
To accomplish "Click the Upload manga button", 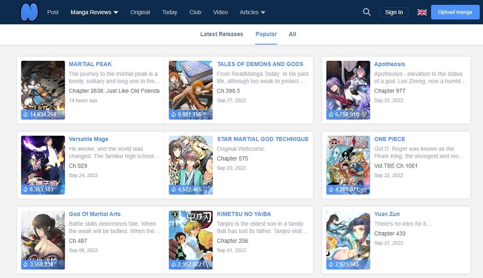I will coord(455,12).
